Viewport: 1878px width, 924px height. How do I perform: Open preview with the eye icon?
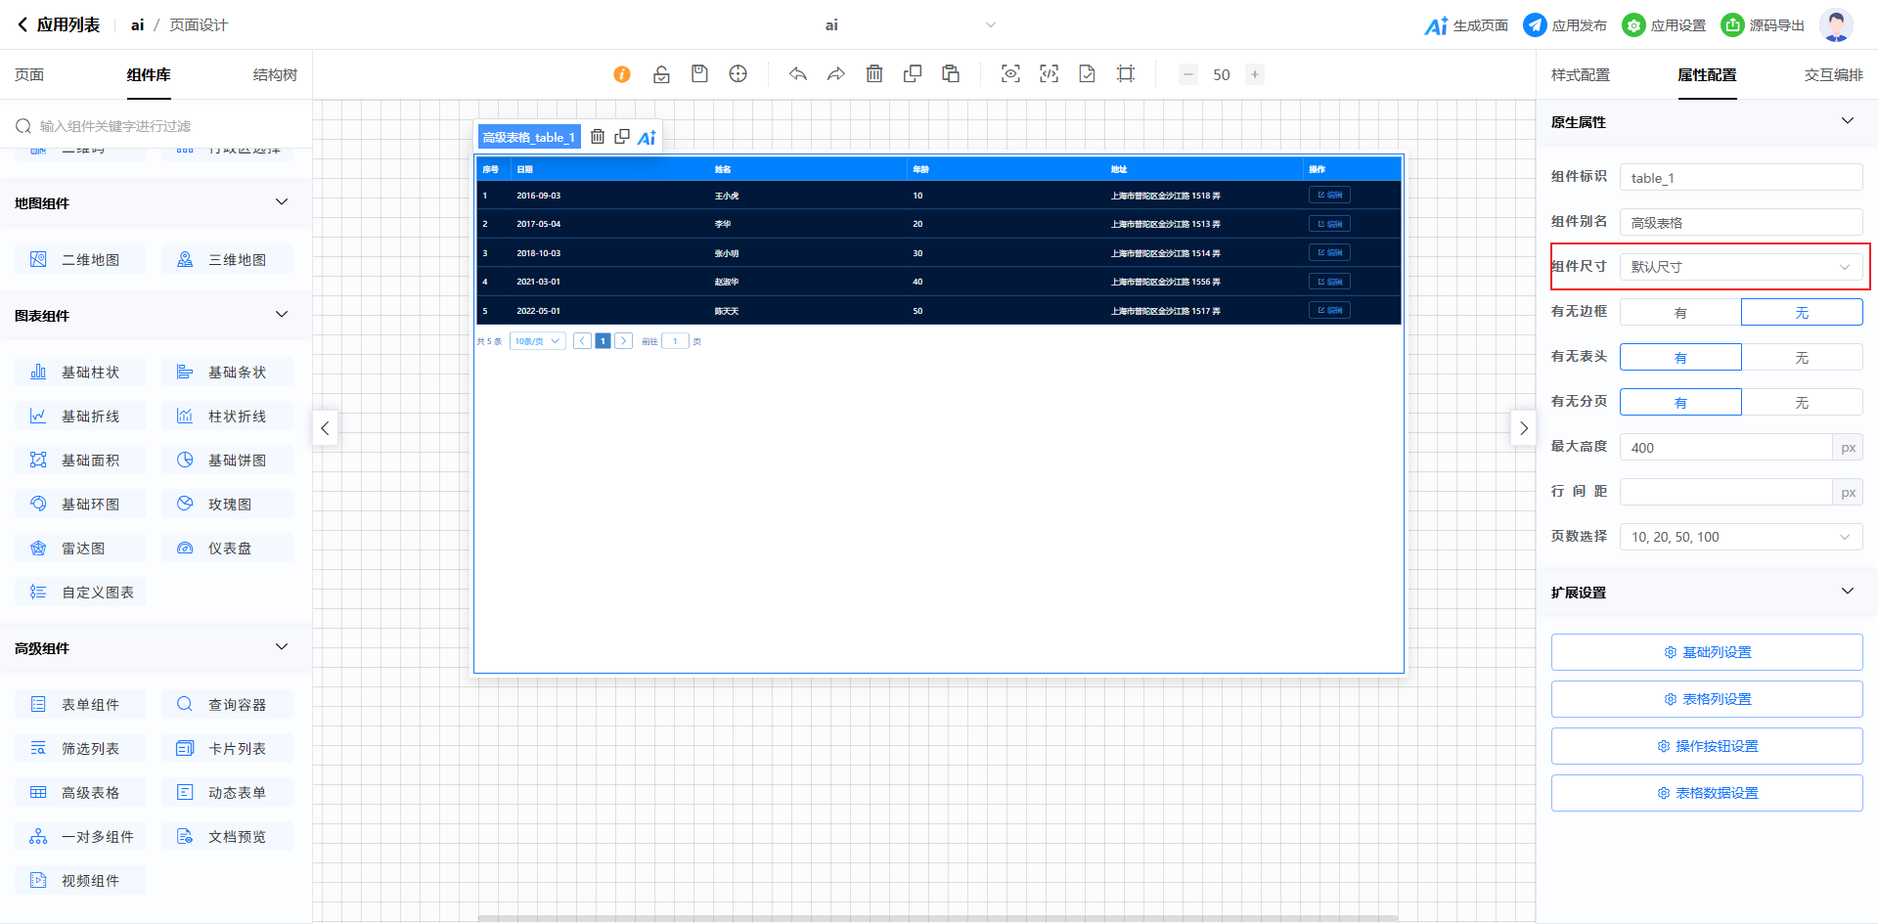1010,74
